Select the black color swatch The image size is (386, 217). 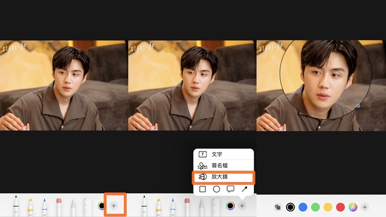pos(290,207)
